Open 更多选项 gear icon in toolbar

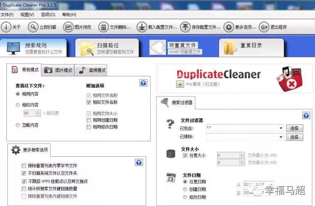click(228, 27)
